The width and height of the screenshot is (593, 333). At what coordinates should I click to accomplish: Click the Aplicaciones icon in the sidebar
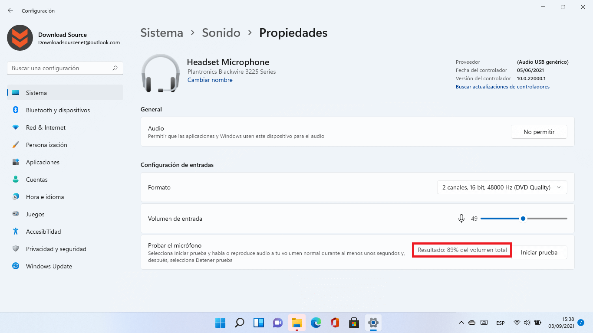pos(16,162)
